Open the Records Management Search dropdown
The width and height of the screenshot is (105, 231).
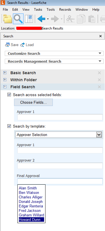[54, 61]
